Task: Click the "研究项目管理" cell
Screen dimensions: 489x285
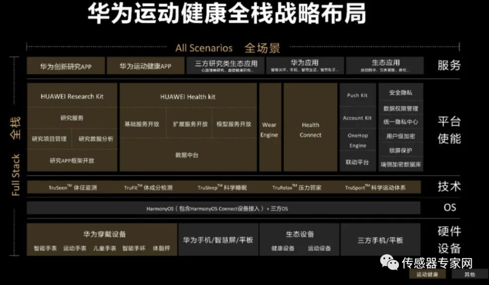Action: point(49,139)
